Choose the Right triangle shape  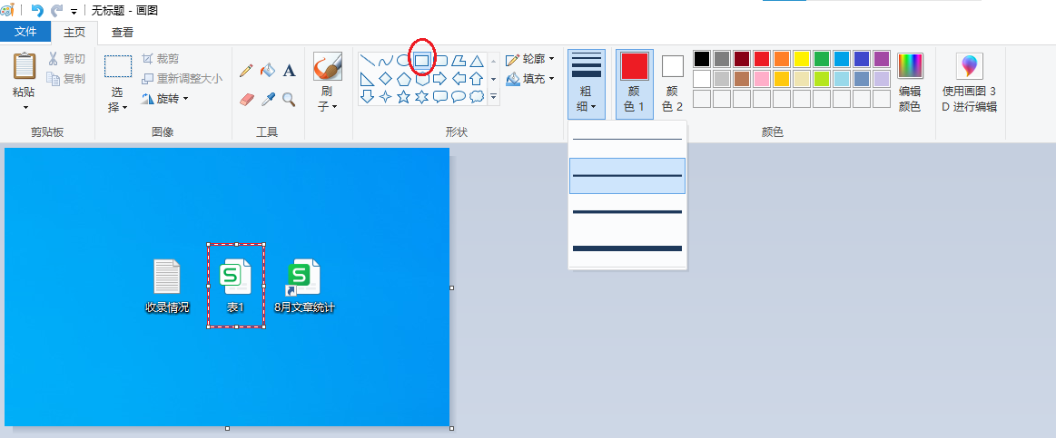pyautogui.click(x=367, y=79)
